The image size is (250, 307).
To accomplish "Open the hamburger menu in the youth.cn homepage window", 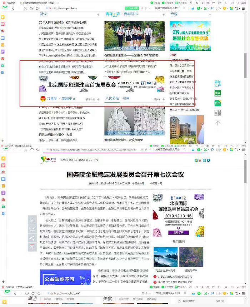I will (243, 9).
